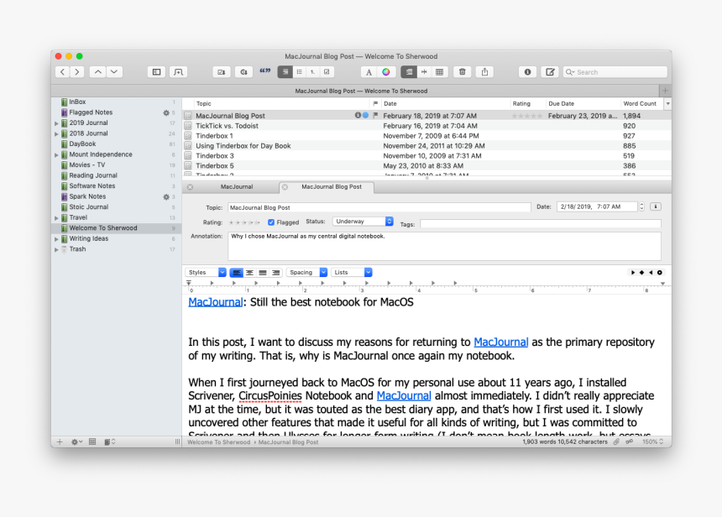Select the TickTick vs. Todoist entry
This screenshot has height=517, width=722.
tap(227, 126)
